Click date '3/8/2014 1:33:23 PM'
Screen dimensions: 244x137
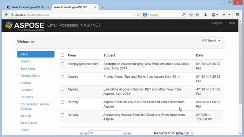point(208,104)
